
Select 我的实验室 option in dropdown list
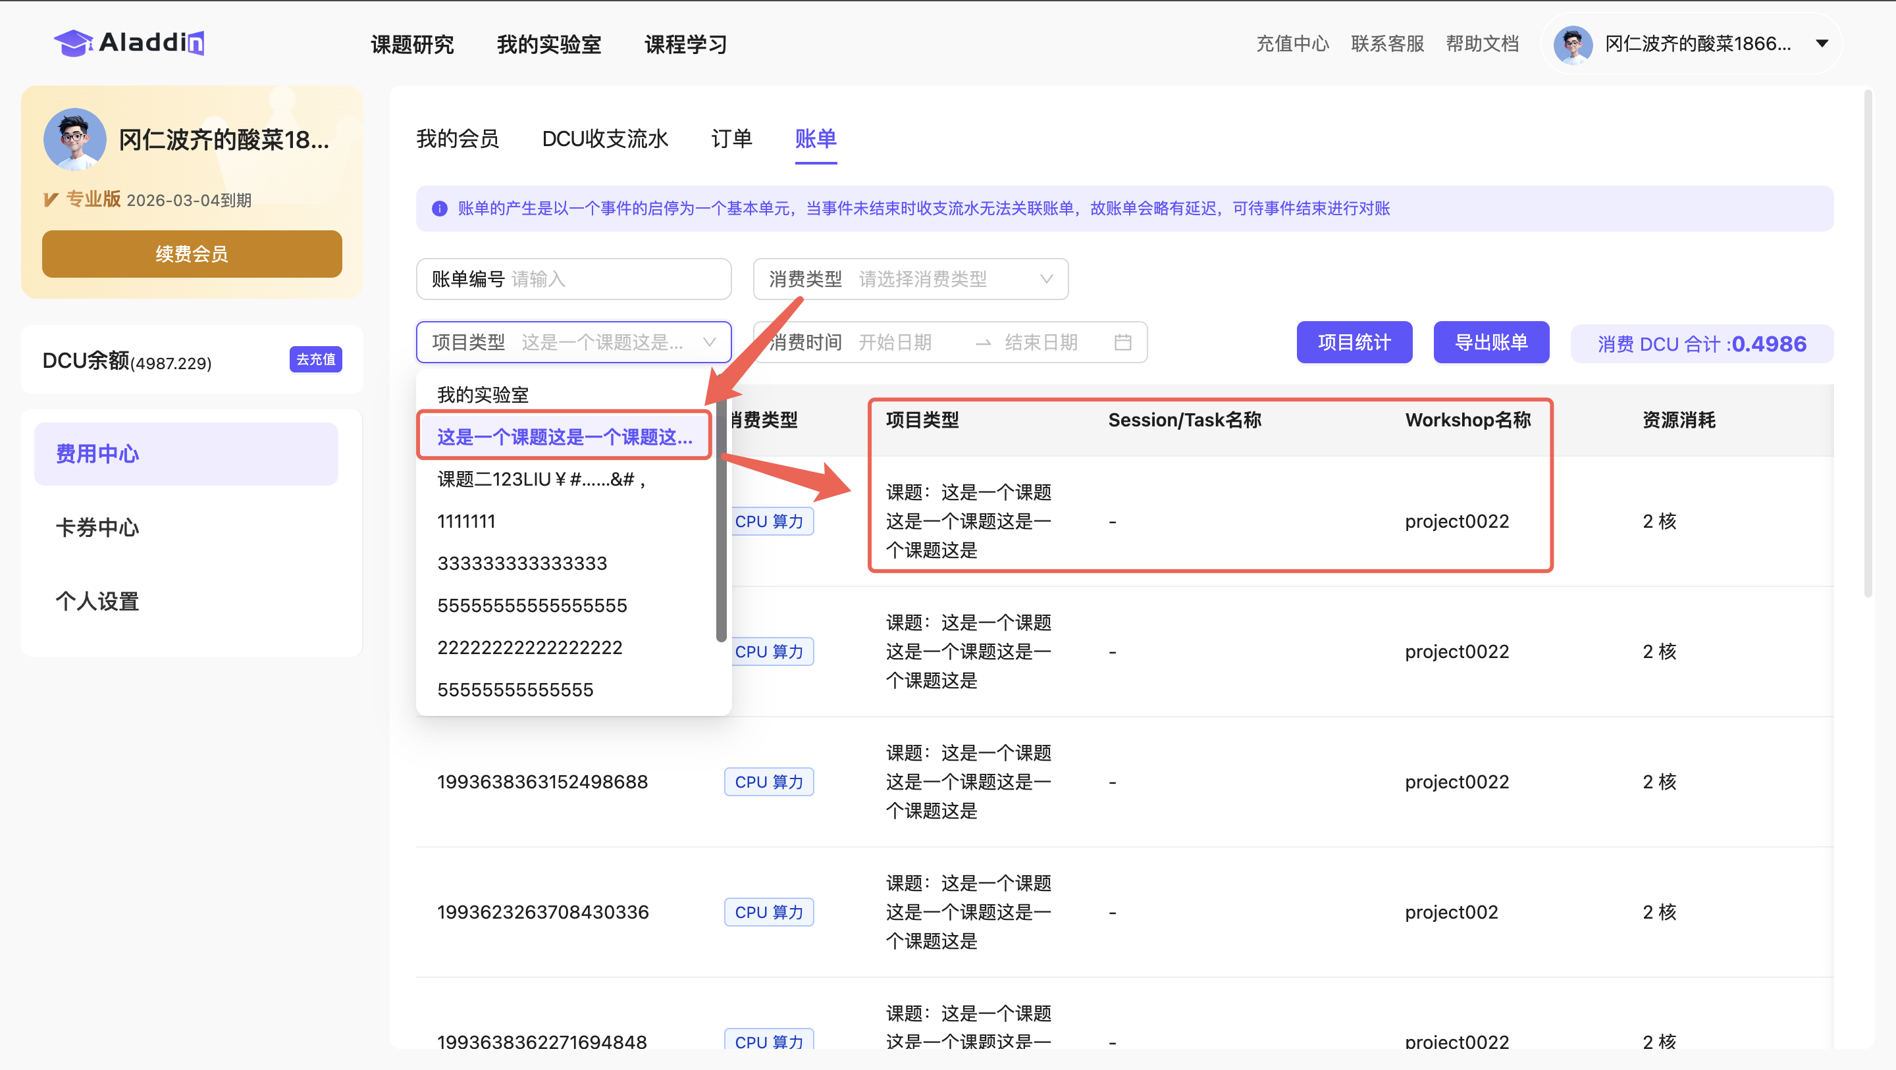pos(483,395)
